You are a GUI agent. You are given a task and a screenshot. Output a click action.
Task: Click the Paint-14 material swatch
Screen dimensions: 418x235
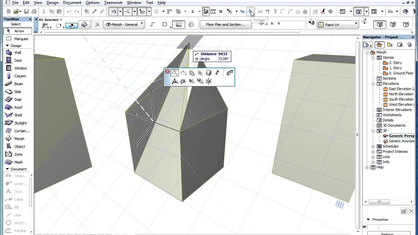coord(321,25)
